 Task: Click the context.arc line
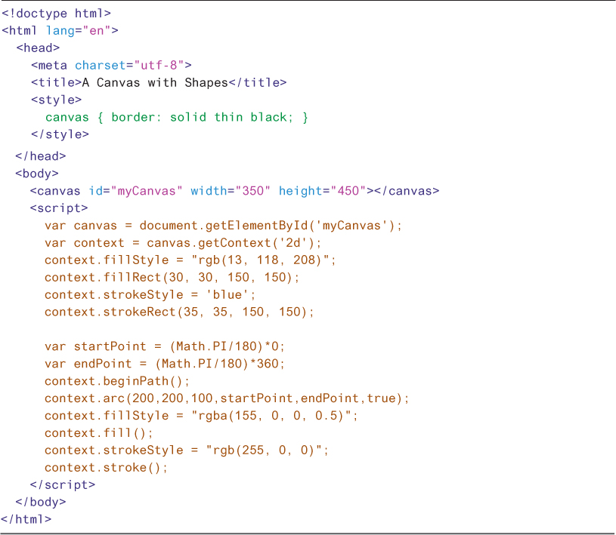click(226, 398)
